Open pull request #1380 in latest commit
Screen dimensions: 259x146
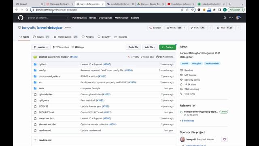click(x=74, y=57)
